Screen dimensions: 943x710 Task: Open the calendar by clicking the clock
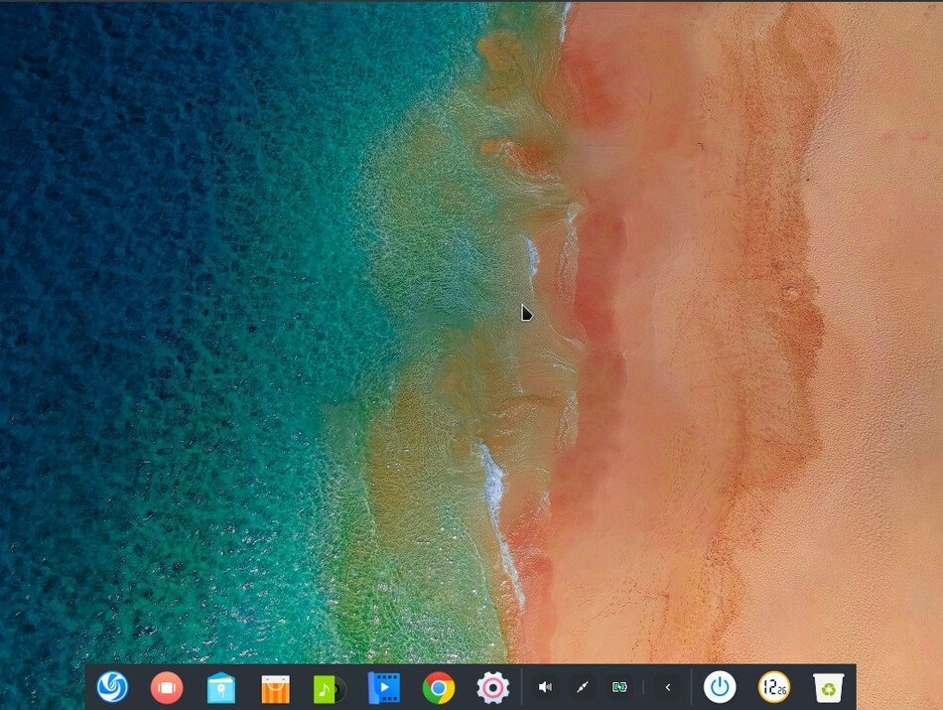click(773, 686)
